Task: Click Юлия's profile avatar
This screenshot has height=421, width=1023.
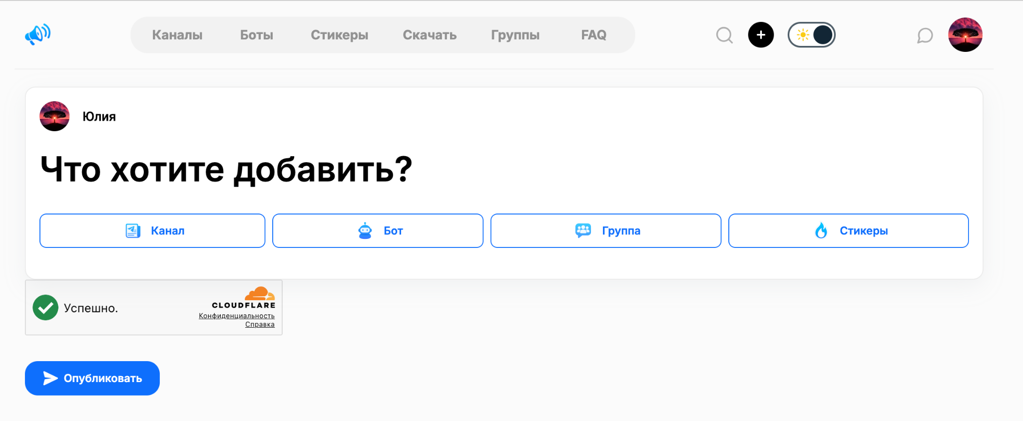Action: 55,116
